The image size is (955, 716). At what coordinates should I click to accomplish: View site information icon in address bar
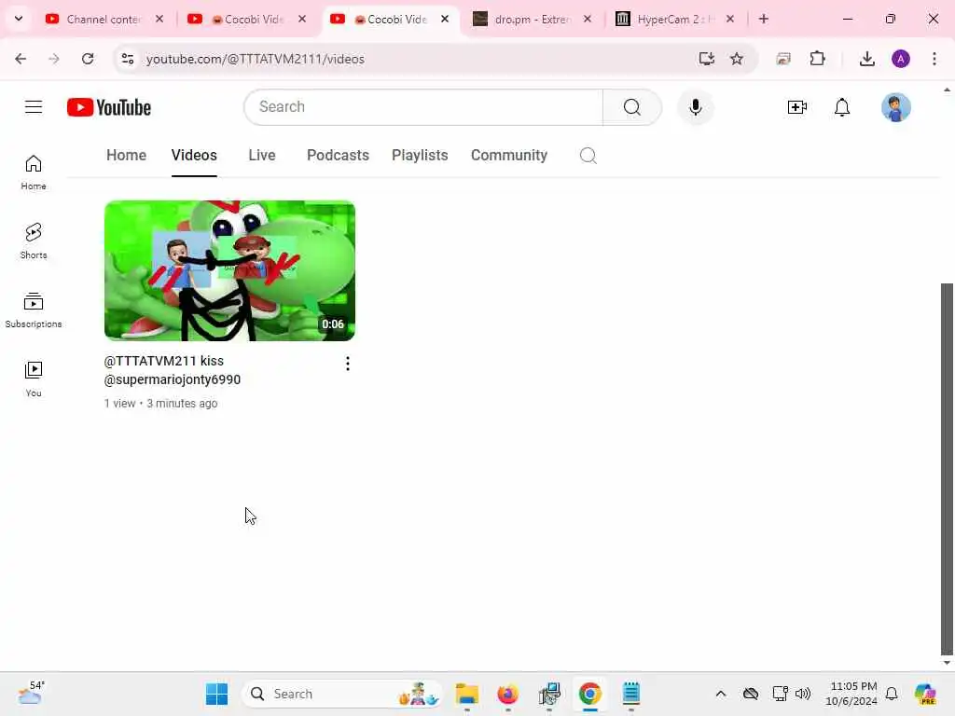click(127, 59)
